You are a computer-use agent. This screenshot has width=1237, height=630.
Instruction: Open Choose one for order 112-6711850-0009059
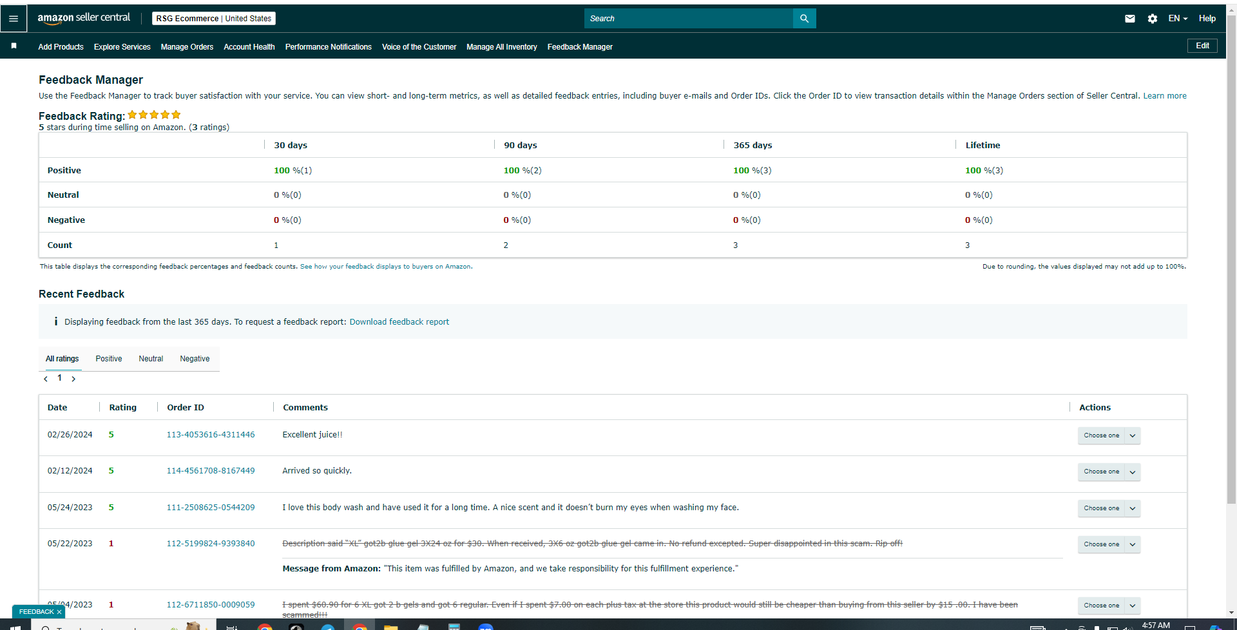[1109, 606]
